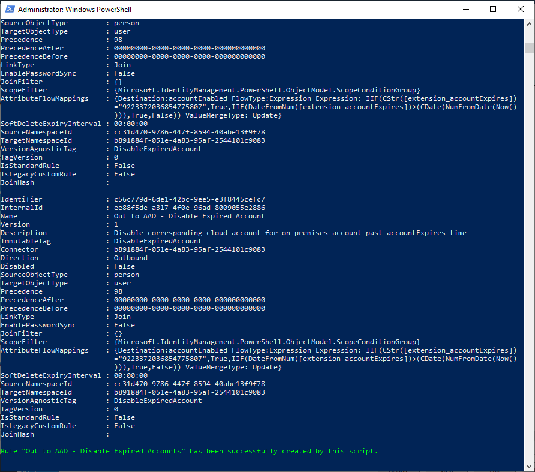The image size is (535, 472).
Task: Click the scrollbar up arrow
Action: tap(529, 23)
